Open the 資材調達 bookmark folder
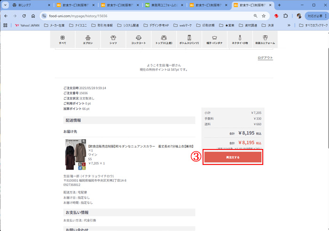 pos(248,25)
